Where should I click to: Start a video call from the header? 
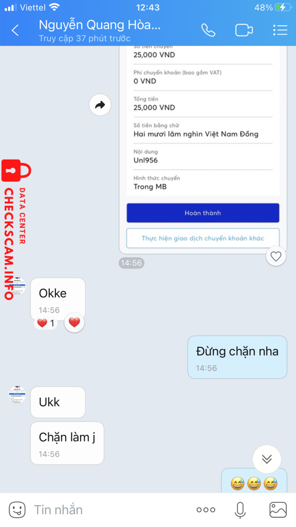click(x=244, y=30)
